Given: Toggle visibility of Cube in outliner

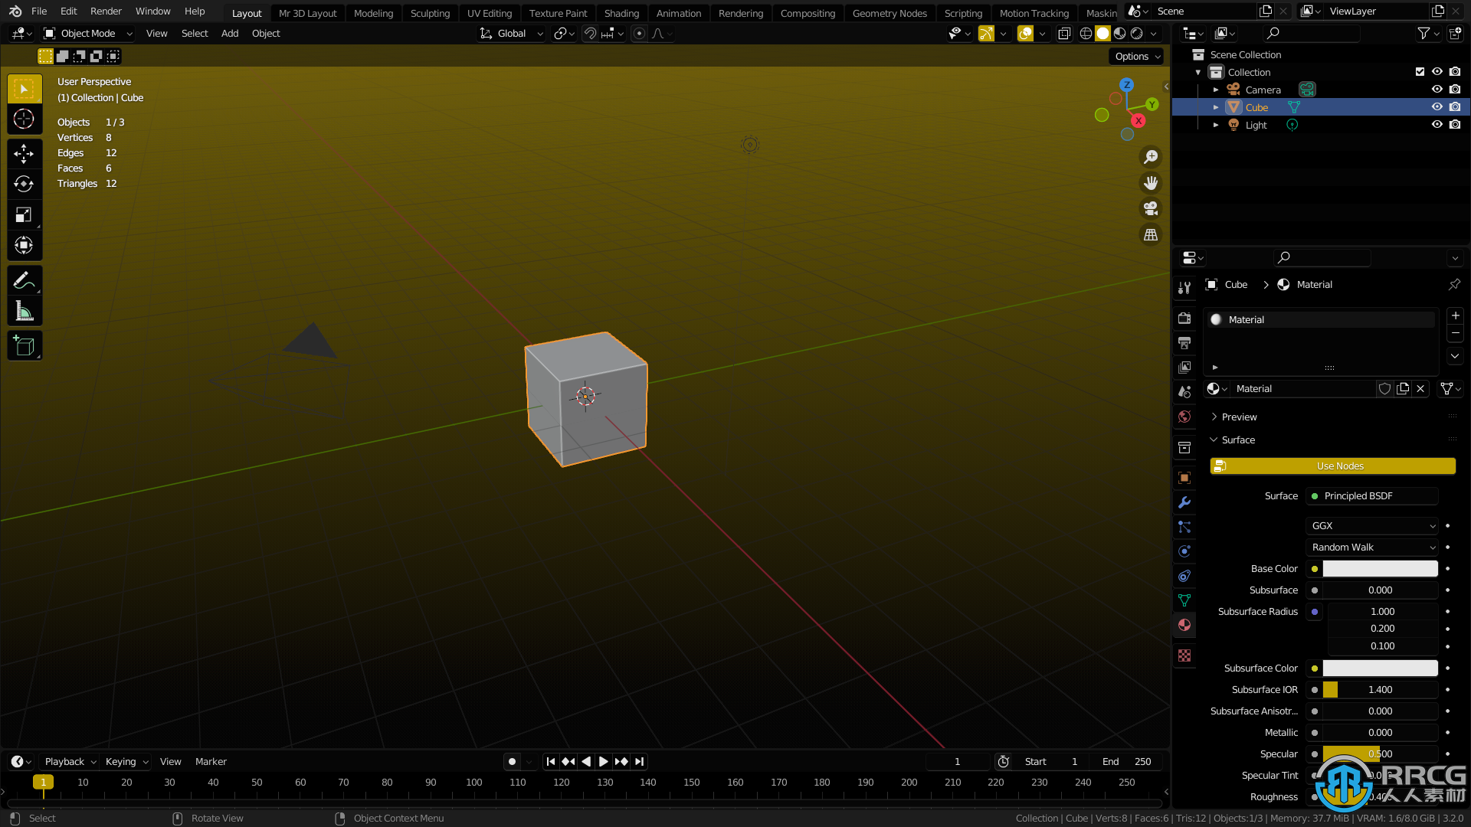Looking at the screenshot, I should click(1437, 107).
